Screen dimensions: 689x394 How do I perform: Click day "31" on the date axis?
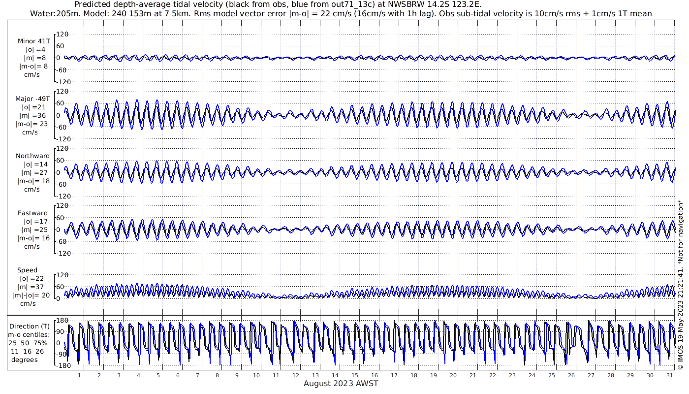[669, 375]
